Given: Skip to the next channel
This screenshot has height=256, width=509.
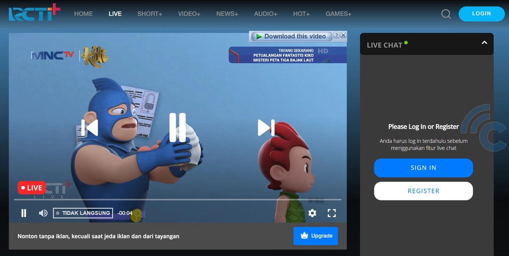Looking at the screenshot, I should [x=266, y=128].
